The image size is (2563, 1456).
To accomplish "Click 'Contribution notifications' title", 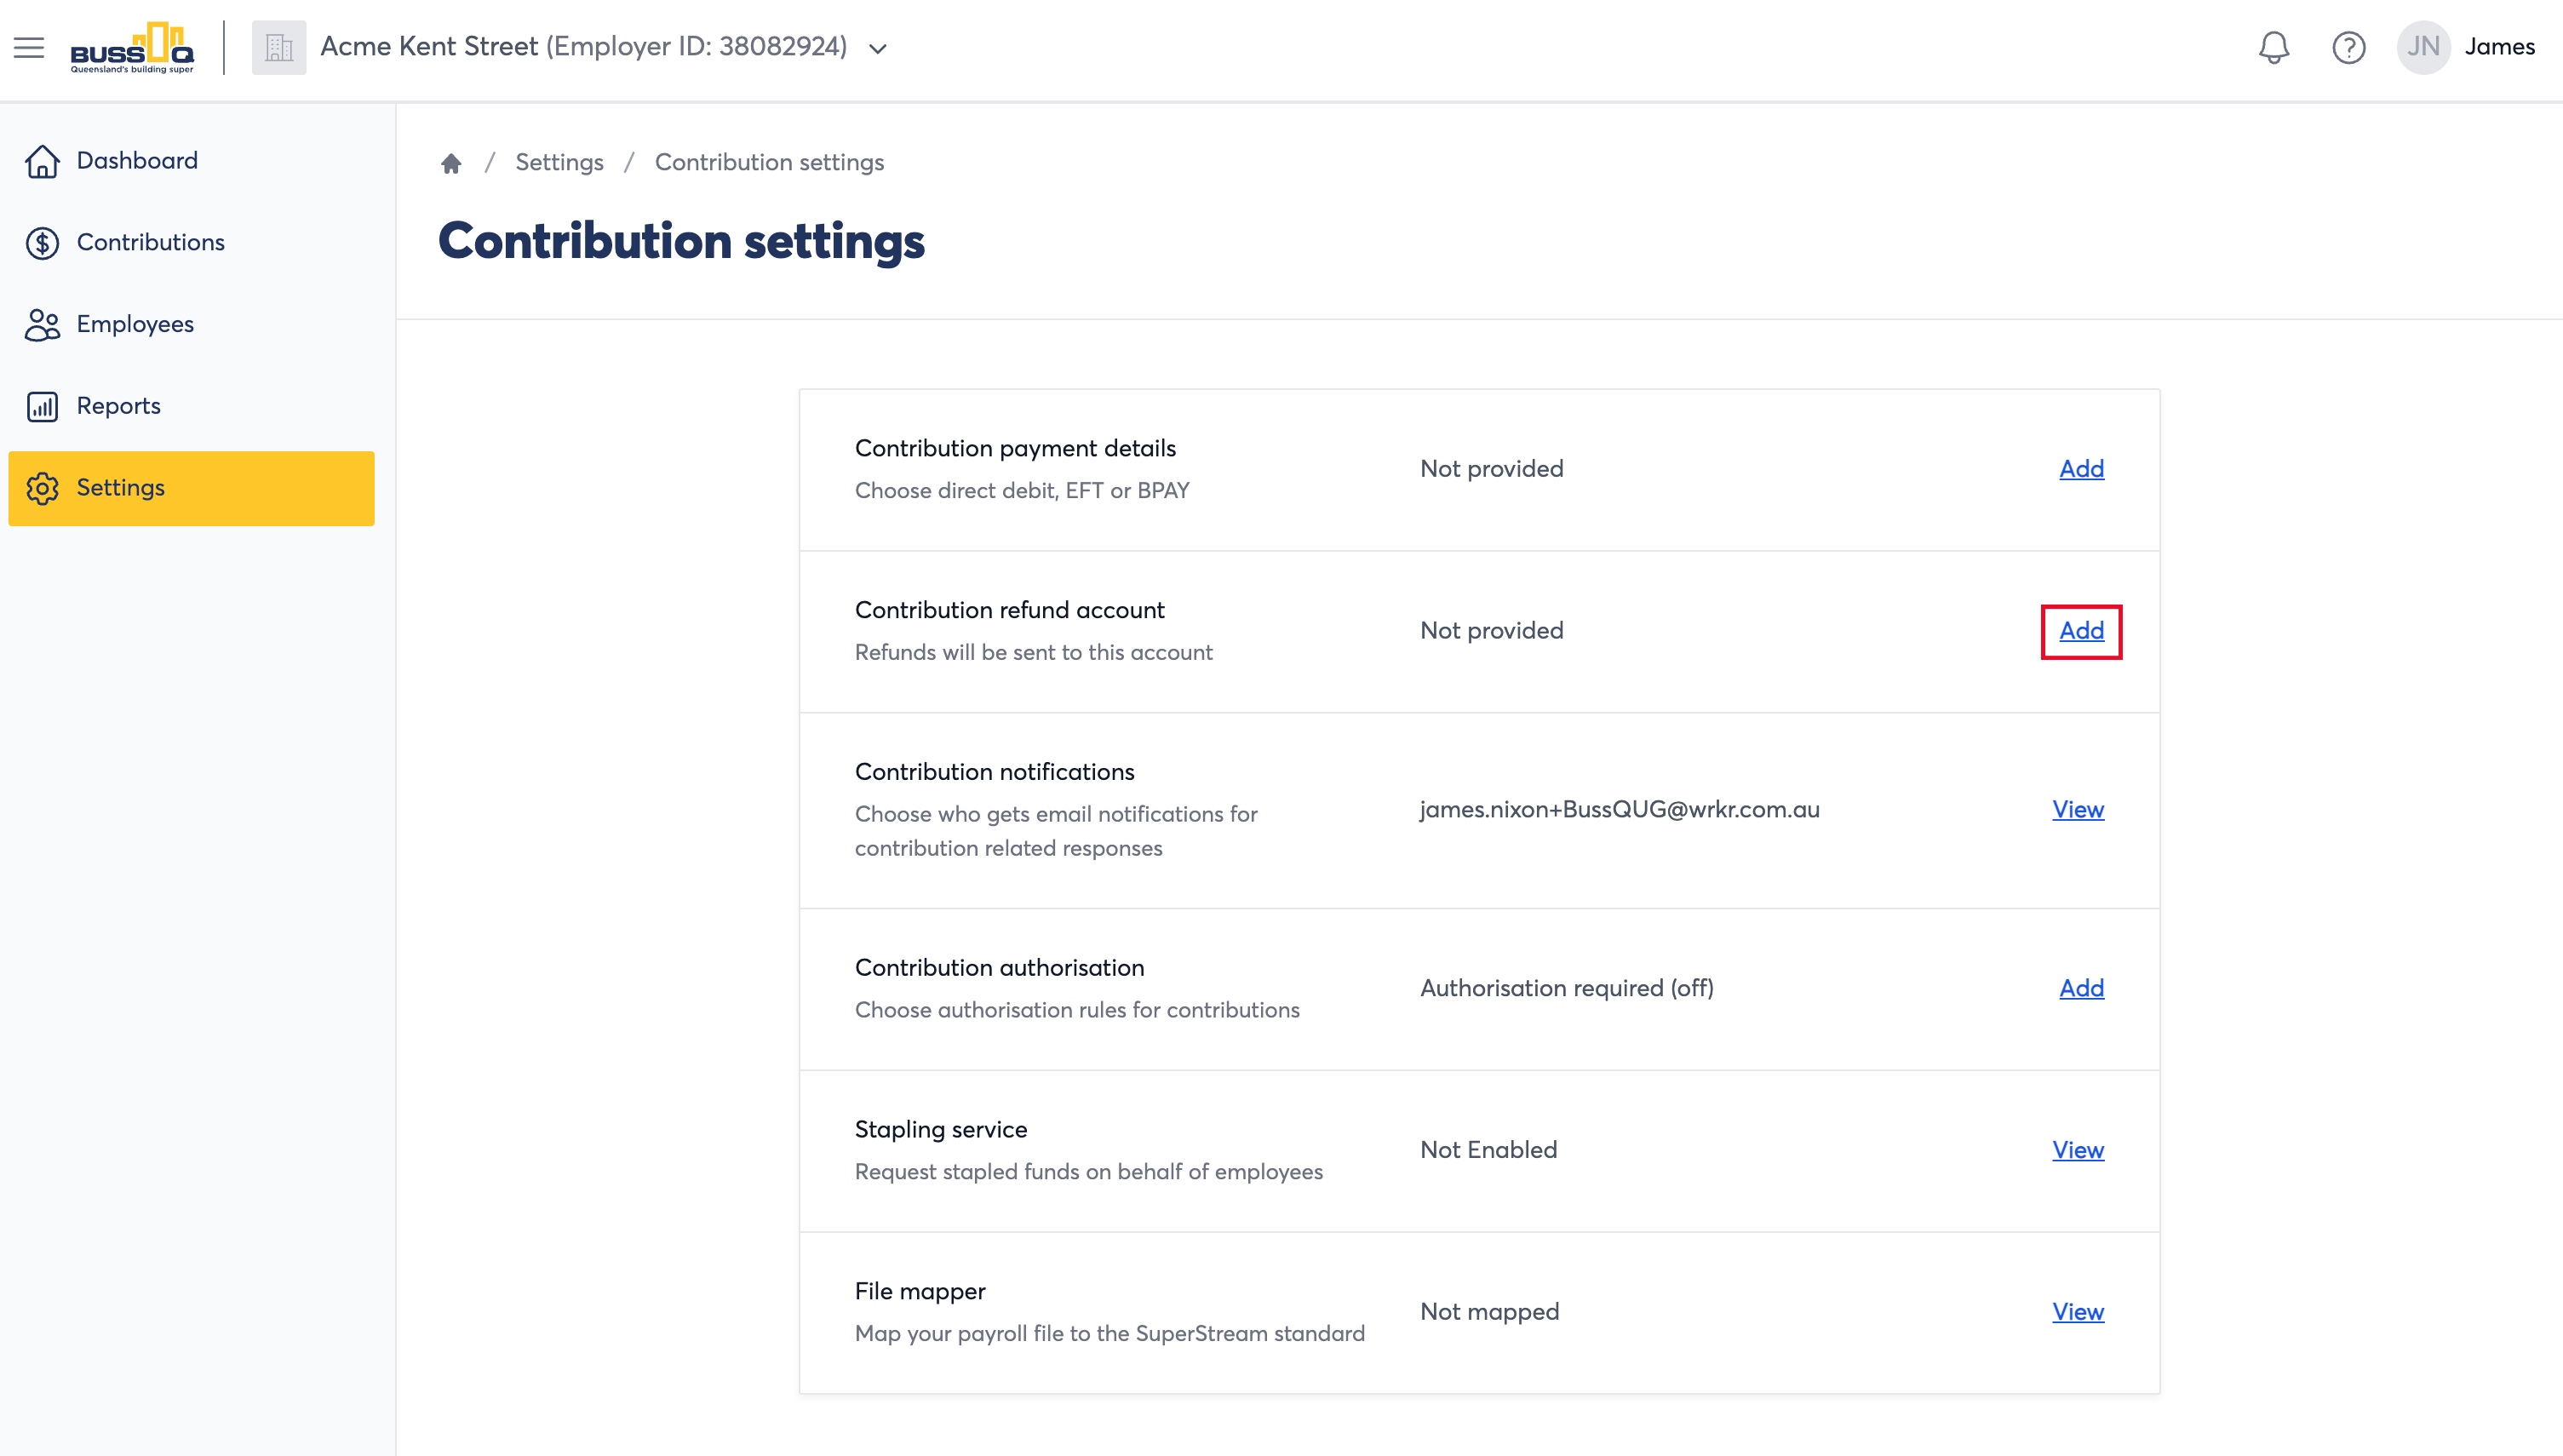I will click(x=994, y=773).
